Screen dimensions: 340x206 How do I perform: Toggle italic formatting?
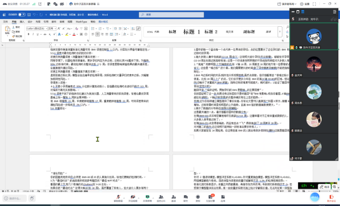33,34
